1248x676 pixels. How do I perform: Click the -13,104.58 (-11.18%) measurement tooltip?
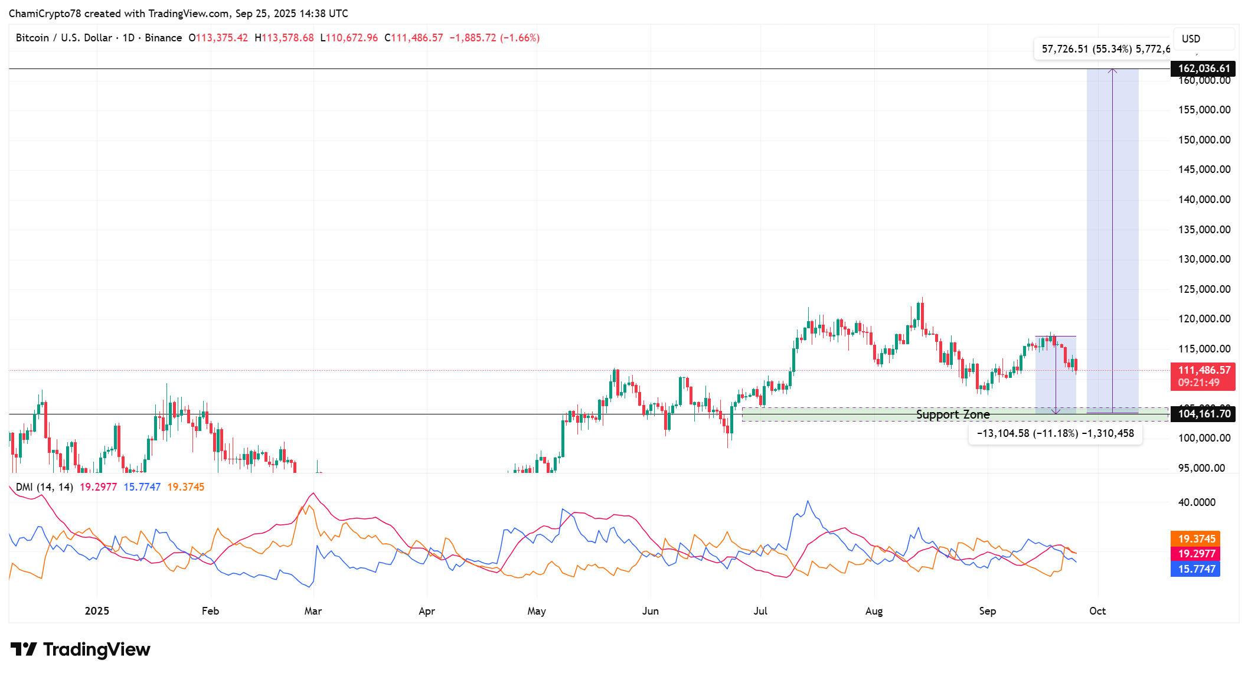[x=1055, y=433]
